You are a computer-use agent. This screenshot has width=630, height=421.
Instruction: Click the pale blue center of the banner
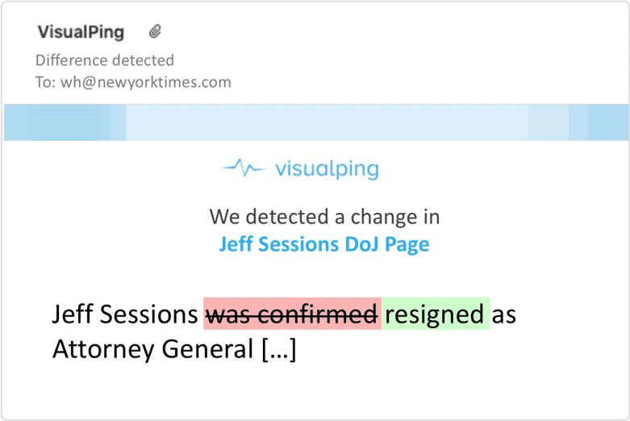(327, 123)
